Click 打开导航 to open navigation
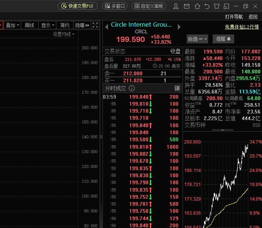The width and height of the screenshot is (262, 228). pos(234,17)
